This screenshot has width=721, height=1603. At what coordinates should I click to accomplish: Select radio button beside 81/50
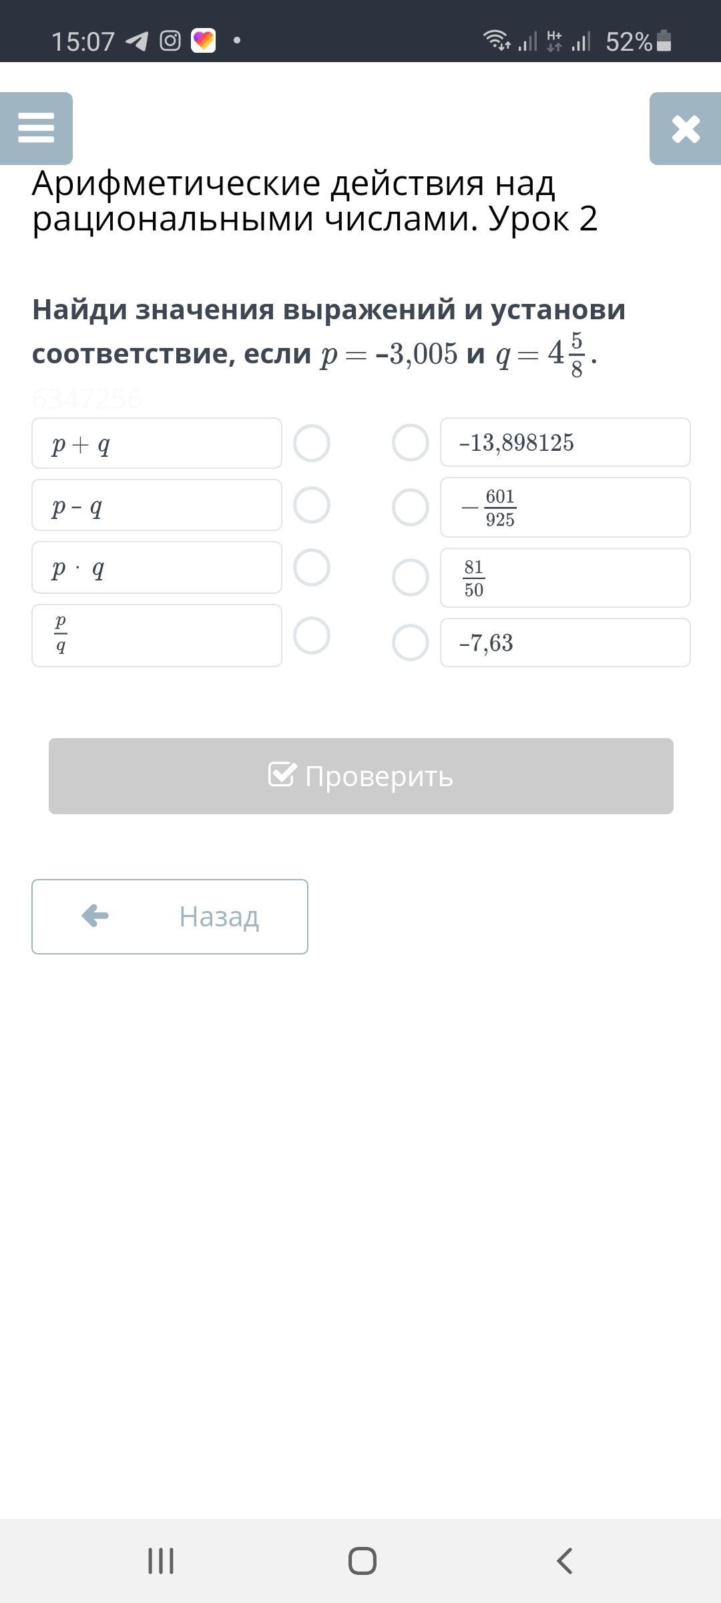[x=410, y=578]
